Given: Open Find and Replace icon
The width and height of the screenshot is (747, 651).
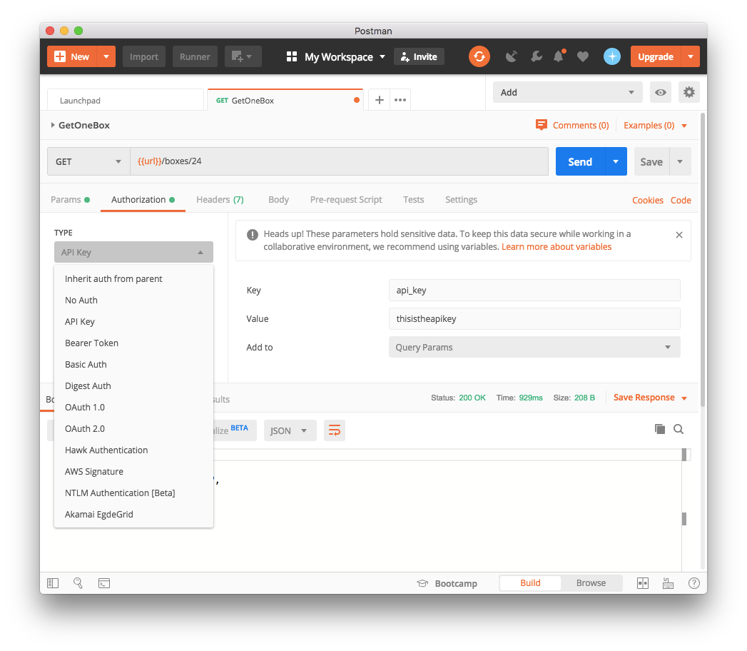Looking at the screenshot, I should pyautogui.click(x=78, y=583).
